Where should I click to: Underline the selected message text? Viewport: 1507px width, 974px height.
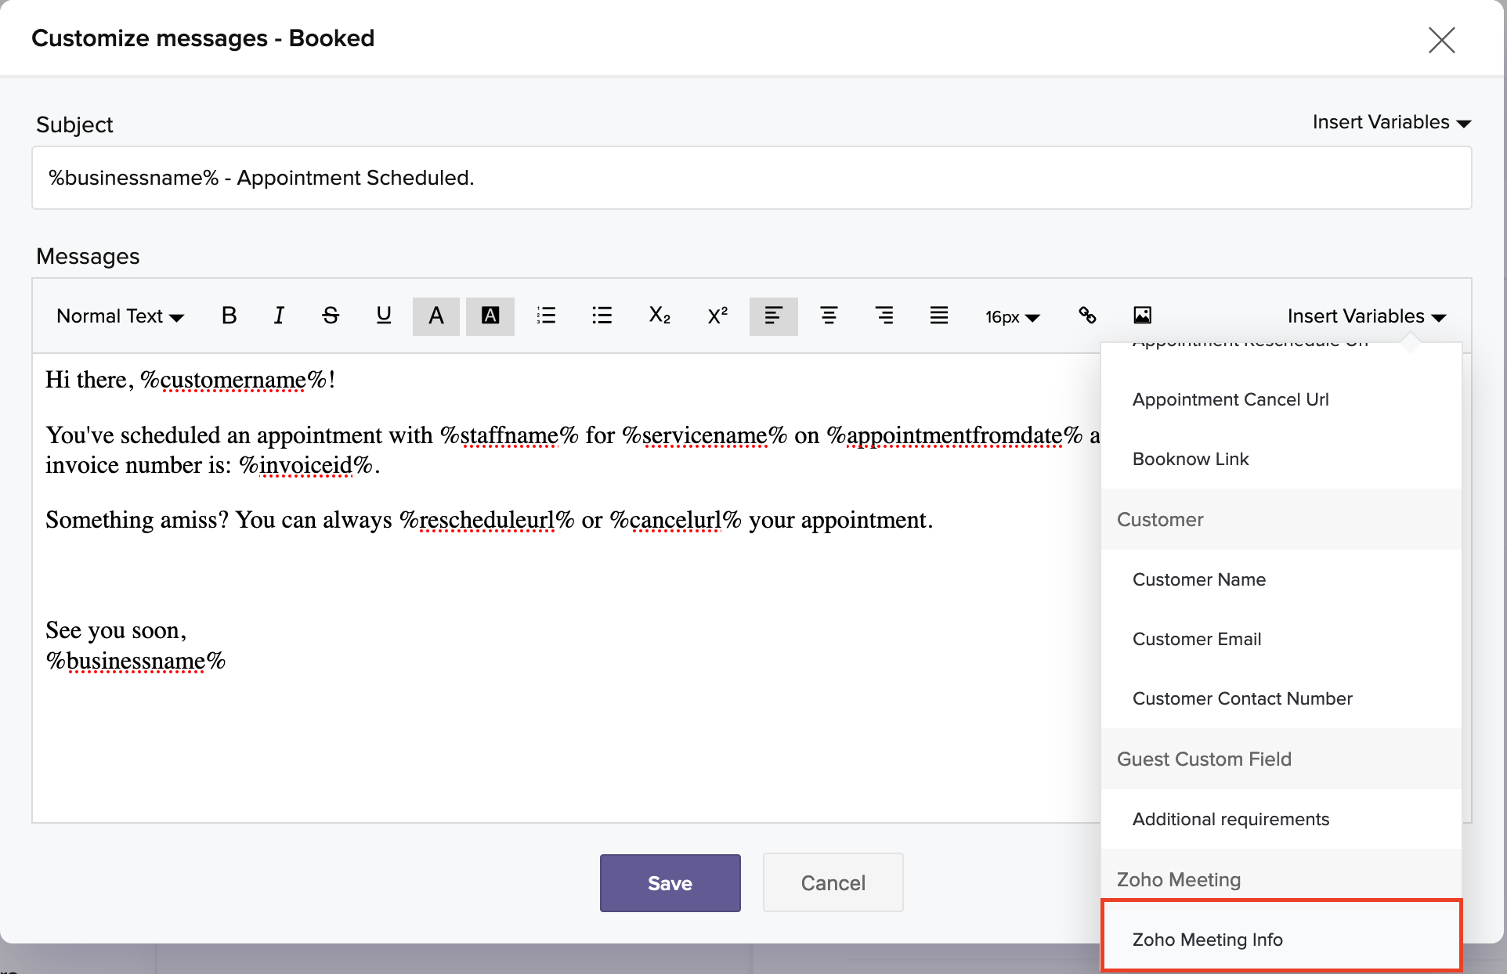coord(383,316)
